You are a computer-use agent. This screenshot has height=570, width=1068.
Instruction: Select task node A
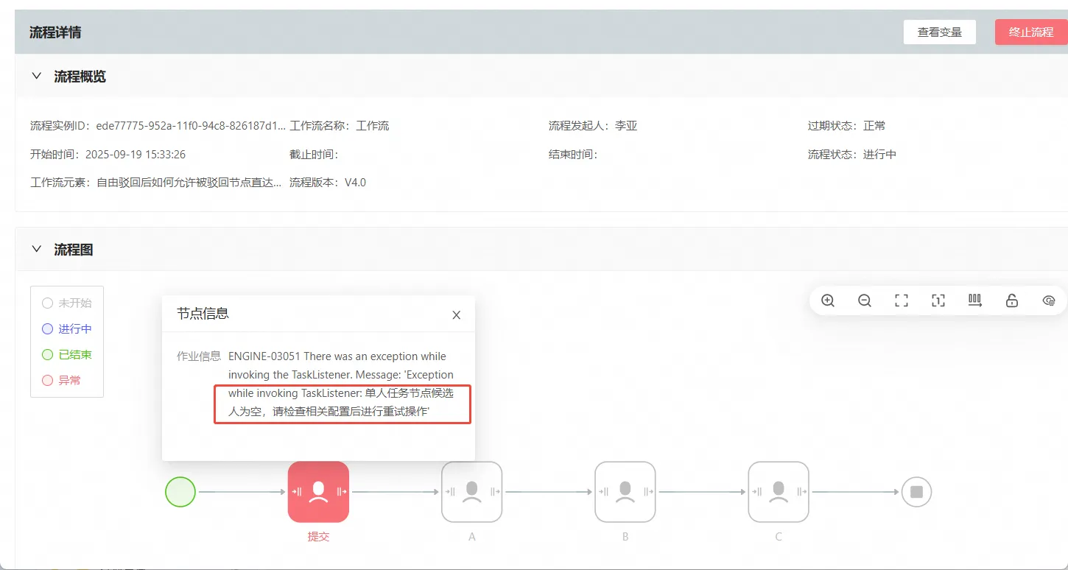[x=471, y=491]
